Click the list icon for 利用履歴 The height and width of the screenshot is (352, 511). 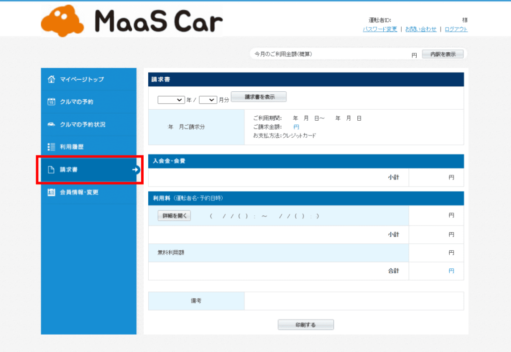tap(51, 147)
